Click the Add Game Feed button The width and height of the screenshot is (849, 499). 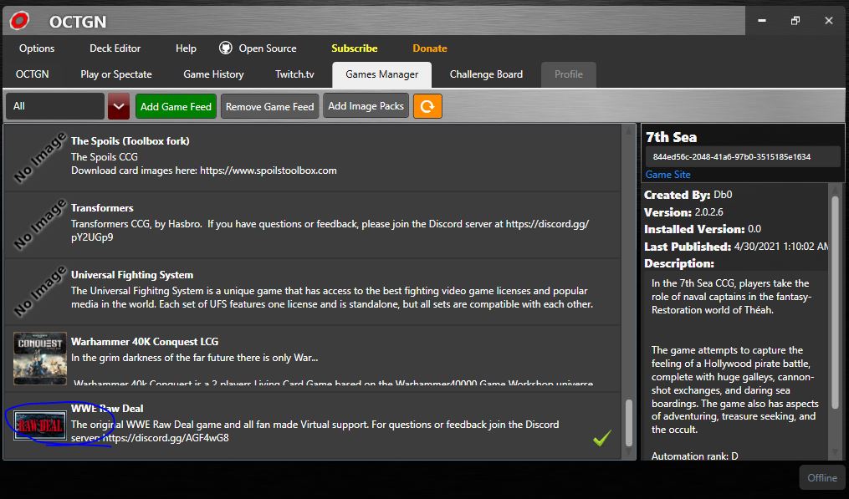[176, 106]
